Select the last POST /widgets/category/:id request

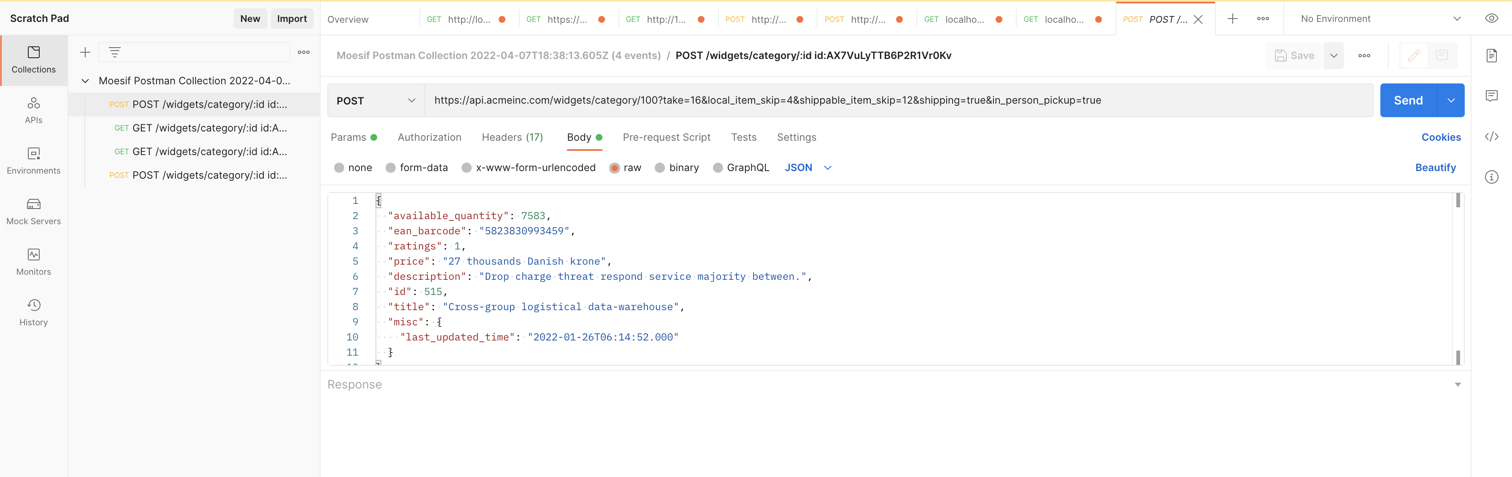pos(194,175)
